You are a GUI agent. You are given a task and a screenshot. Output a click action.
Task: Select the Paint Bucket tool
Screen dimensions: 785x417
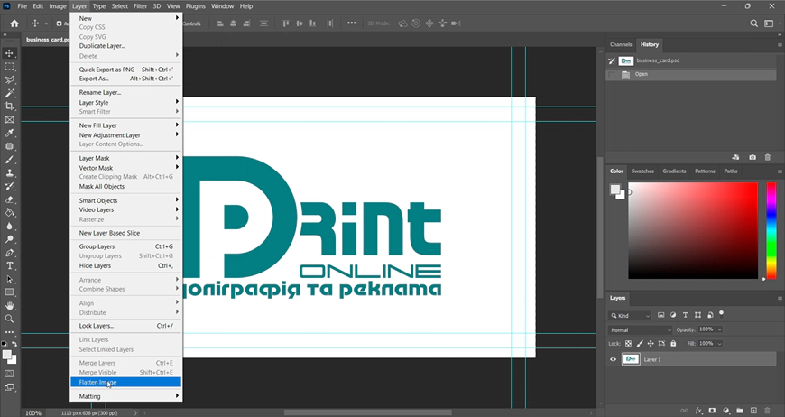[x=10, y=213]
